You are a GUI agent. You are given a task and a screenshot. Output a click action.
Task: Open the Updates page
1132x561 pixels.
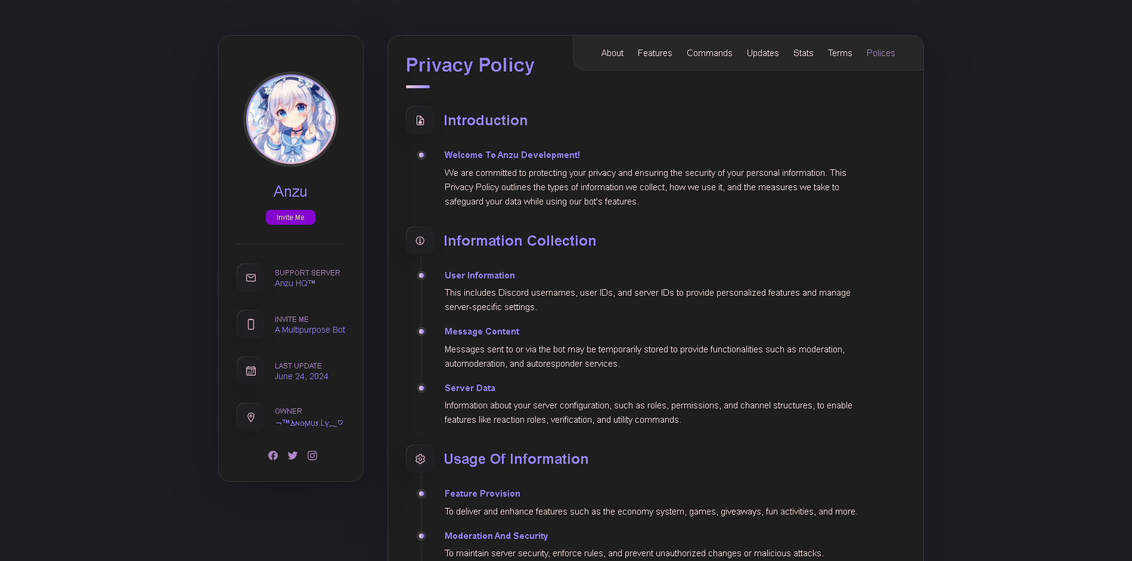[x=762, y=52]
